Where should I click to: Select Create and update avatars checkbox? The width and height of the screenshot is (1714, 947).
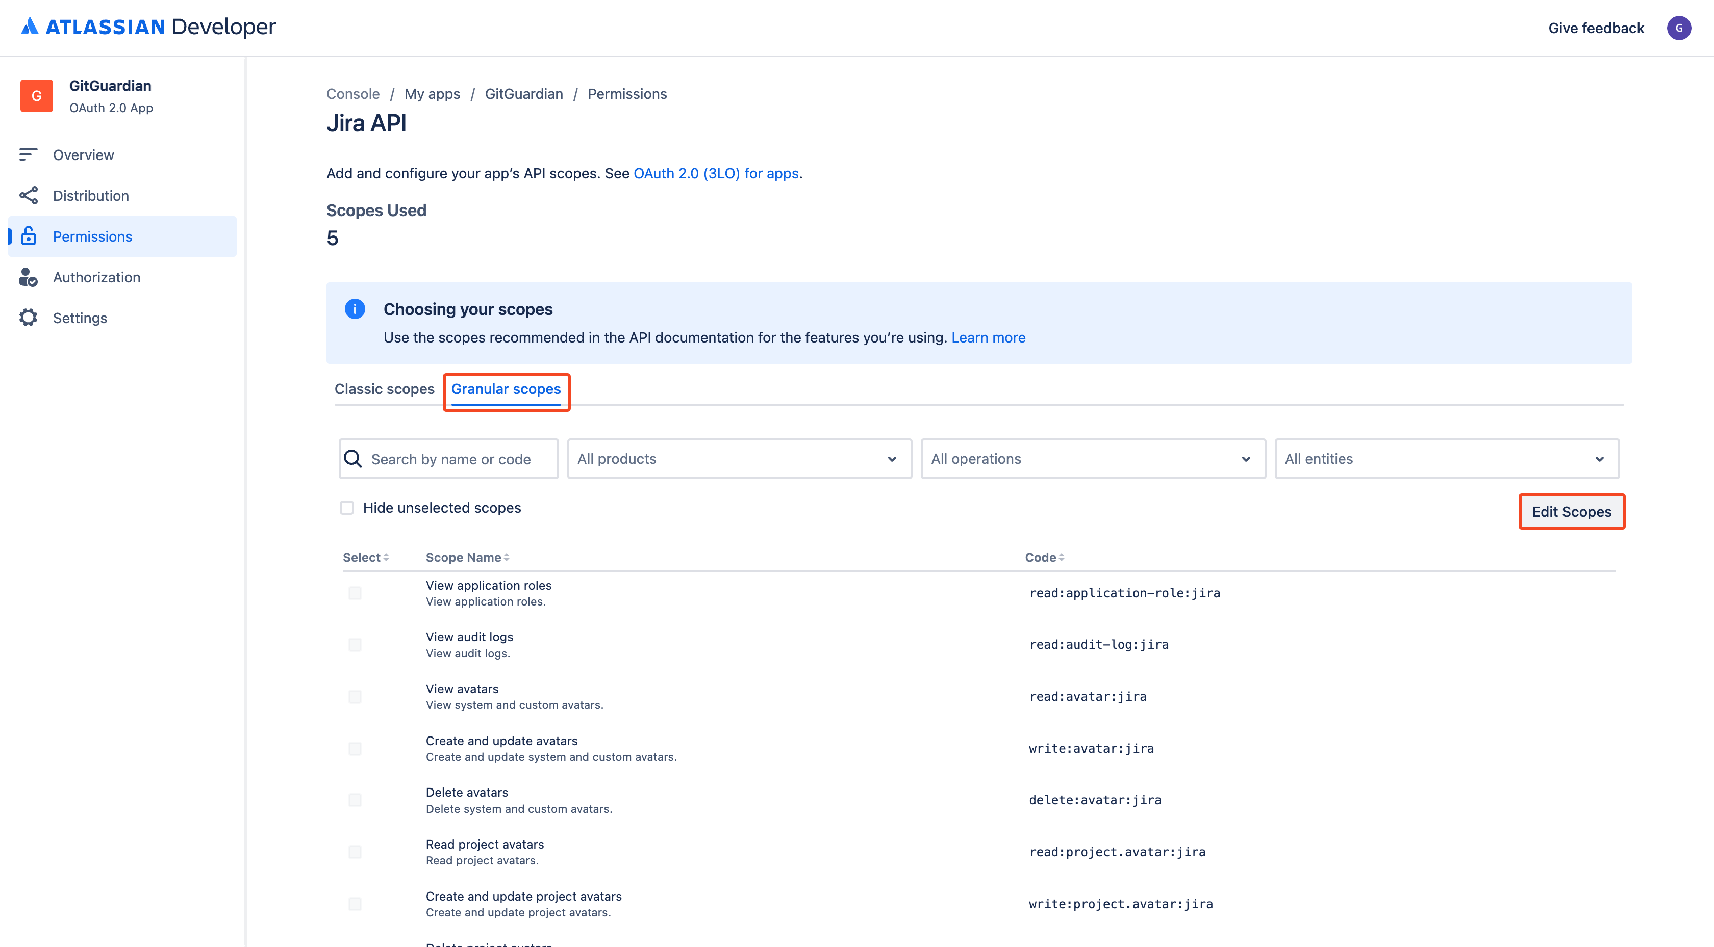[x=355, y=749]
